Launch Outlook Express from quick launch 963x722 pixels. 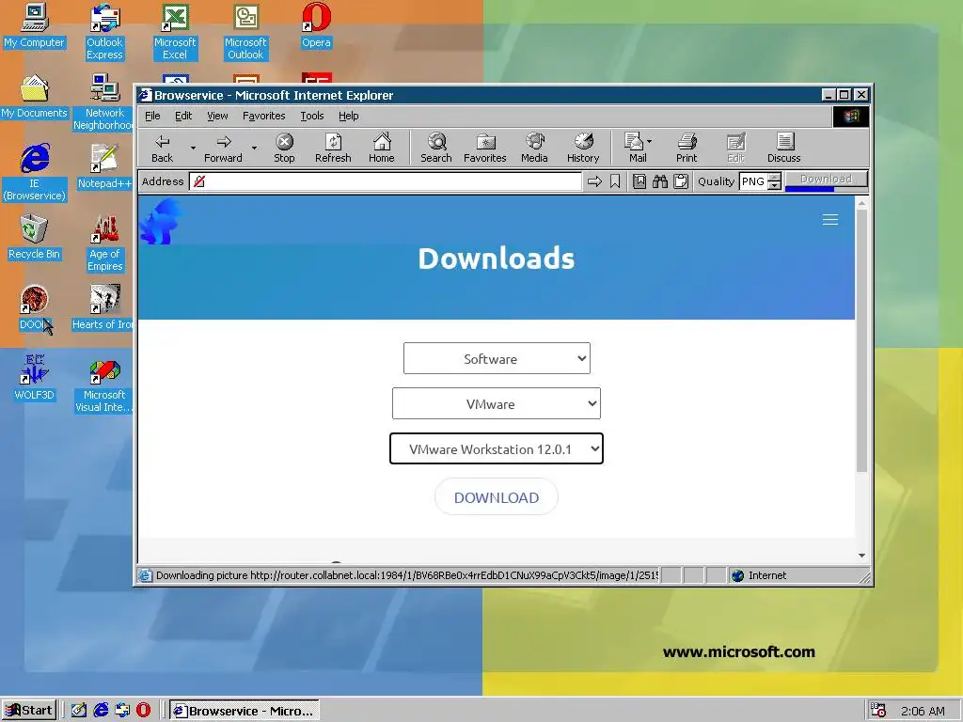(x=122, y=710)
